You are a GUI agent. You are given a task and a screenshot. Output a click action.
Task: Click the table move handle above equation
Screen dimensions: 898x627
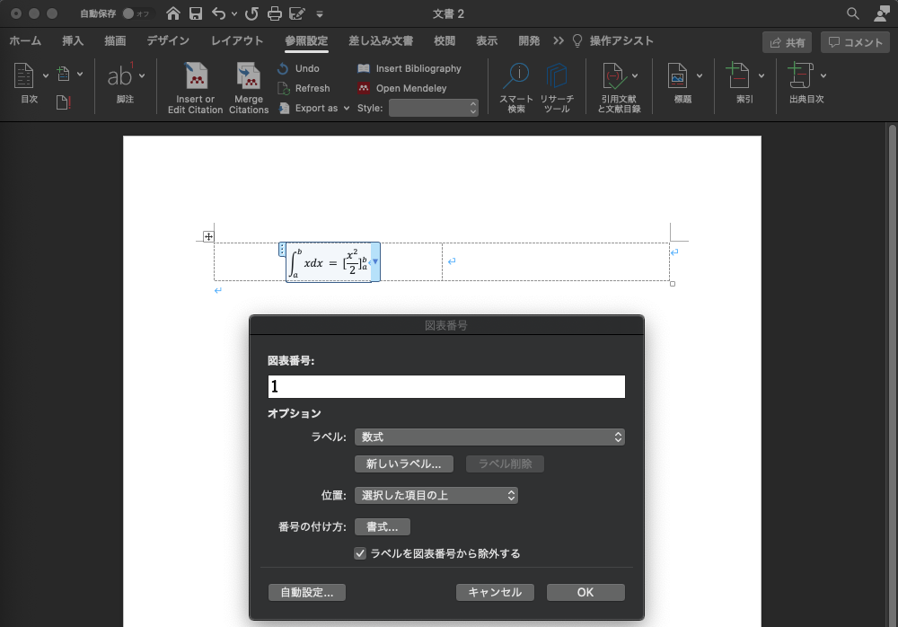[x=208, y=236]
